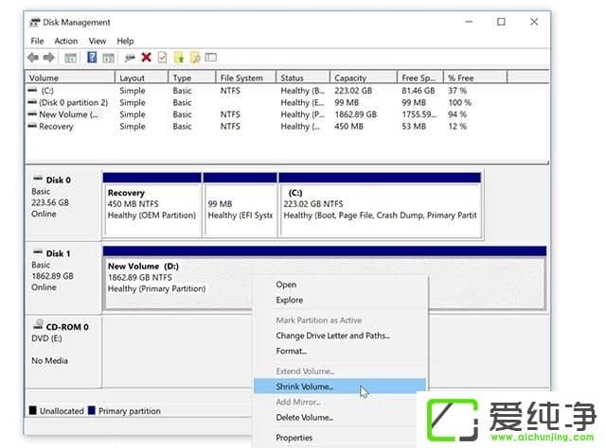Sort by the Layout column header
The width and height of the screenshot is (606, 448).
[141, 78]
